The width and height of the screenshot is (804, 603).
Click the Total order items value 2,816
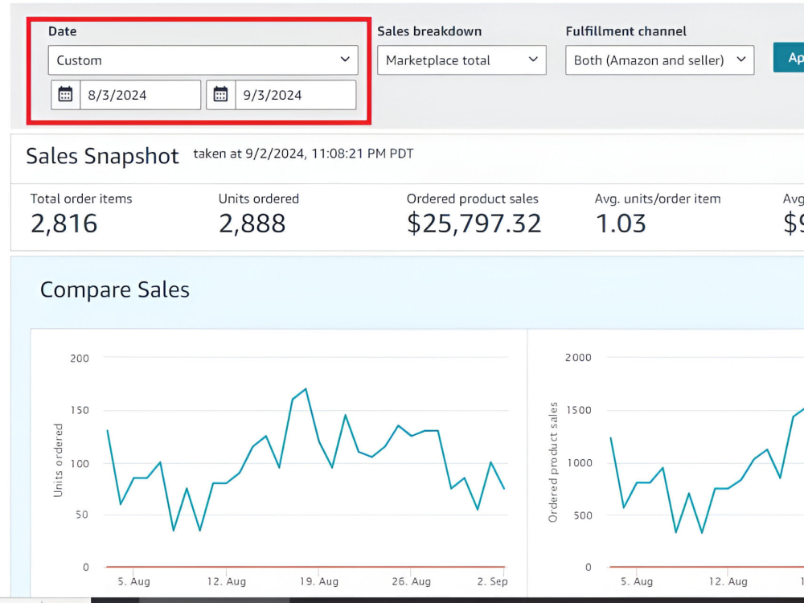tap(64, 224)
